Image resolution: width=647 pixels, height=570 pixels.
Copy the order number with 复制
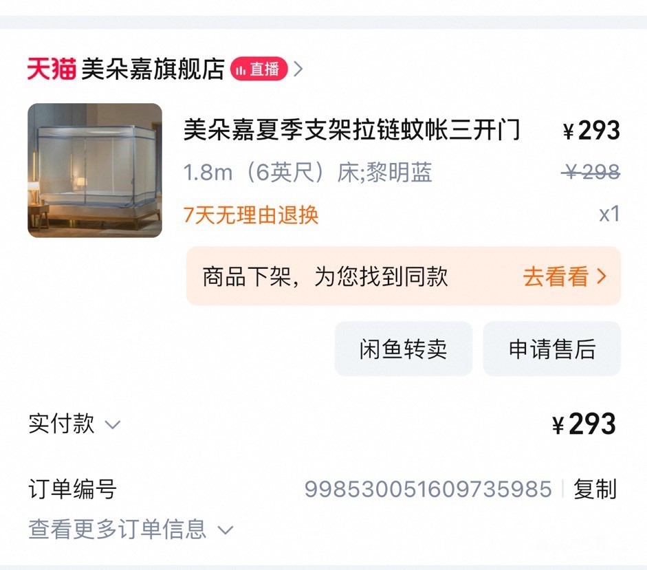pyautogui.click(x=595, y=490)
